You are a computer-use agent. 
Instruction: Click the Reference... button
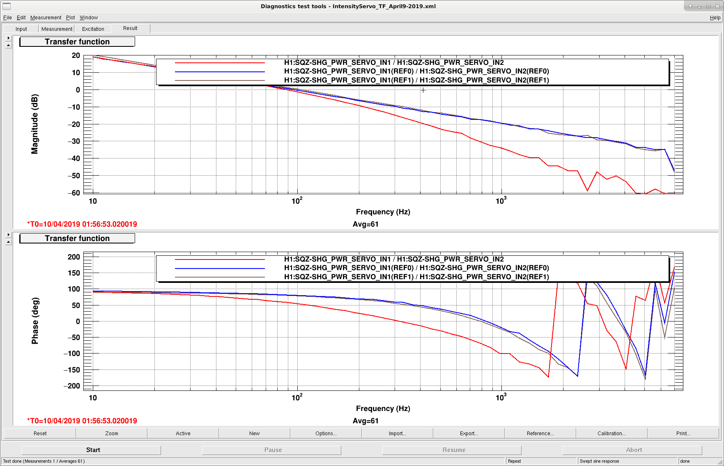[540, 433]
